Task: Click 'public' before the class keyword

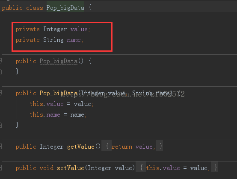Action: tap(12, 8)
